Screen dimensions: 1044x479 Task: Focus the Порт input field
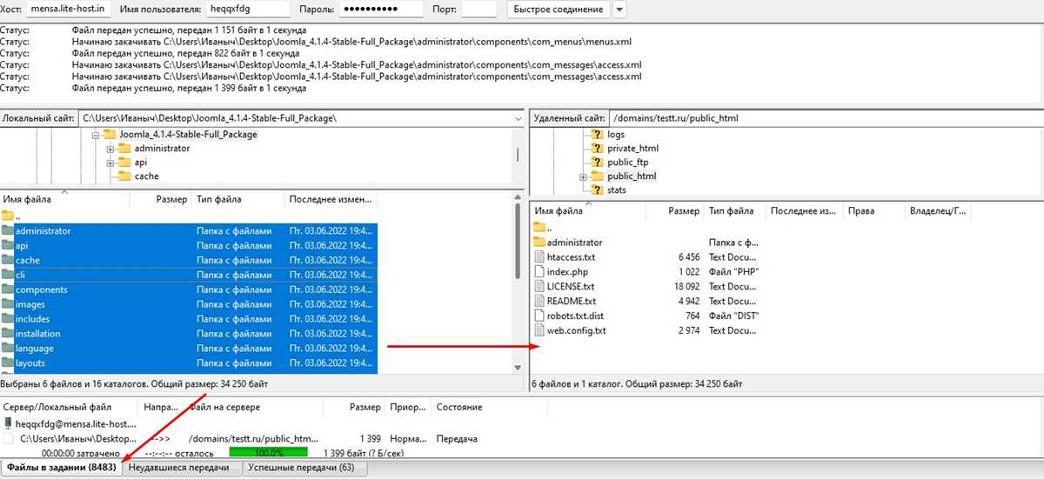click(x=479, y=10)
